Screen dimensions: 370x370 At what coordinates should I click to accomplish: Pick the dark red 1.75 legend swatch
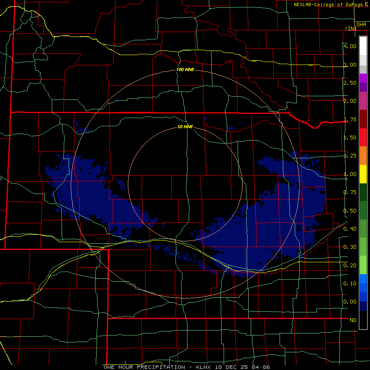tap(363, 119)
